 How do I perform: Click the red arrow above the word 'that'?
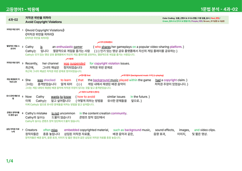pos(80,76)
